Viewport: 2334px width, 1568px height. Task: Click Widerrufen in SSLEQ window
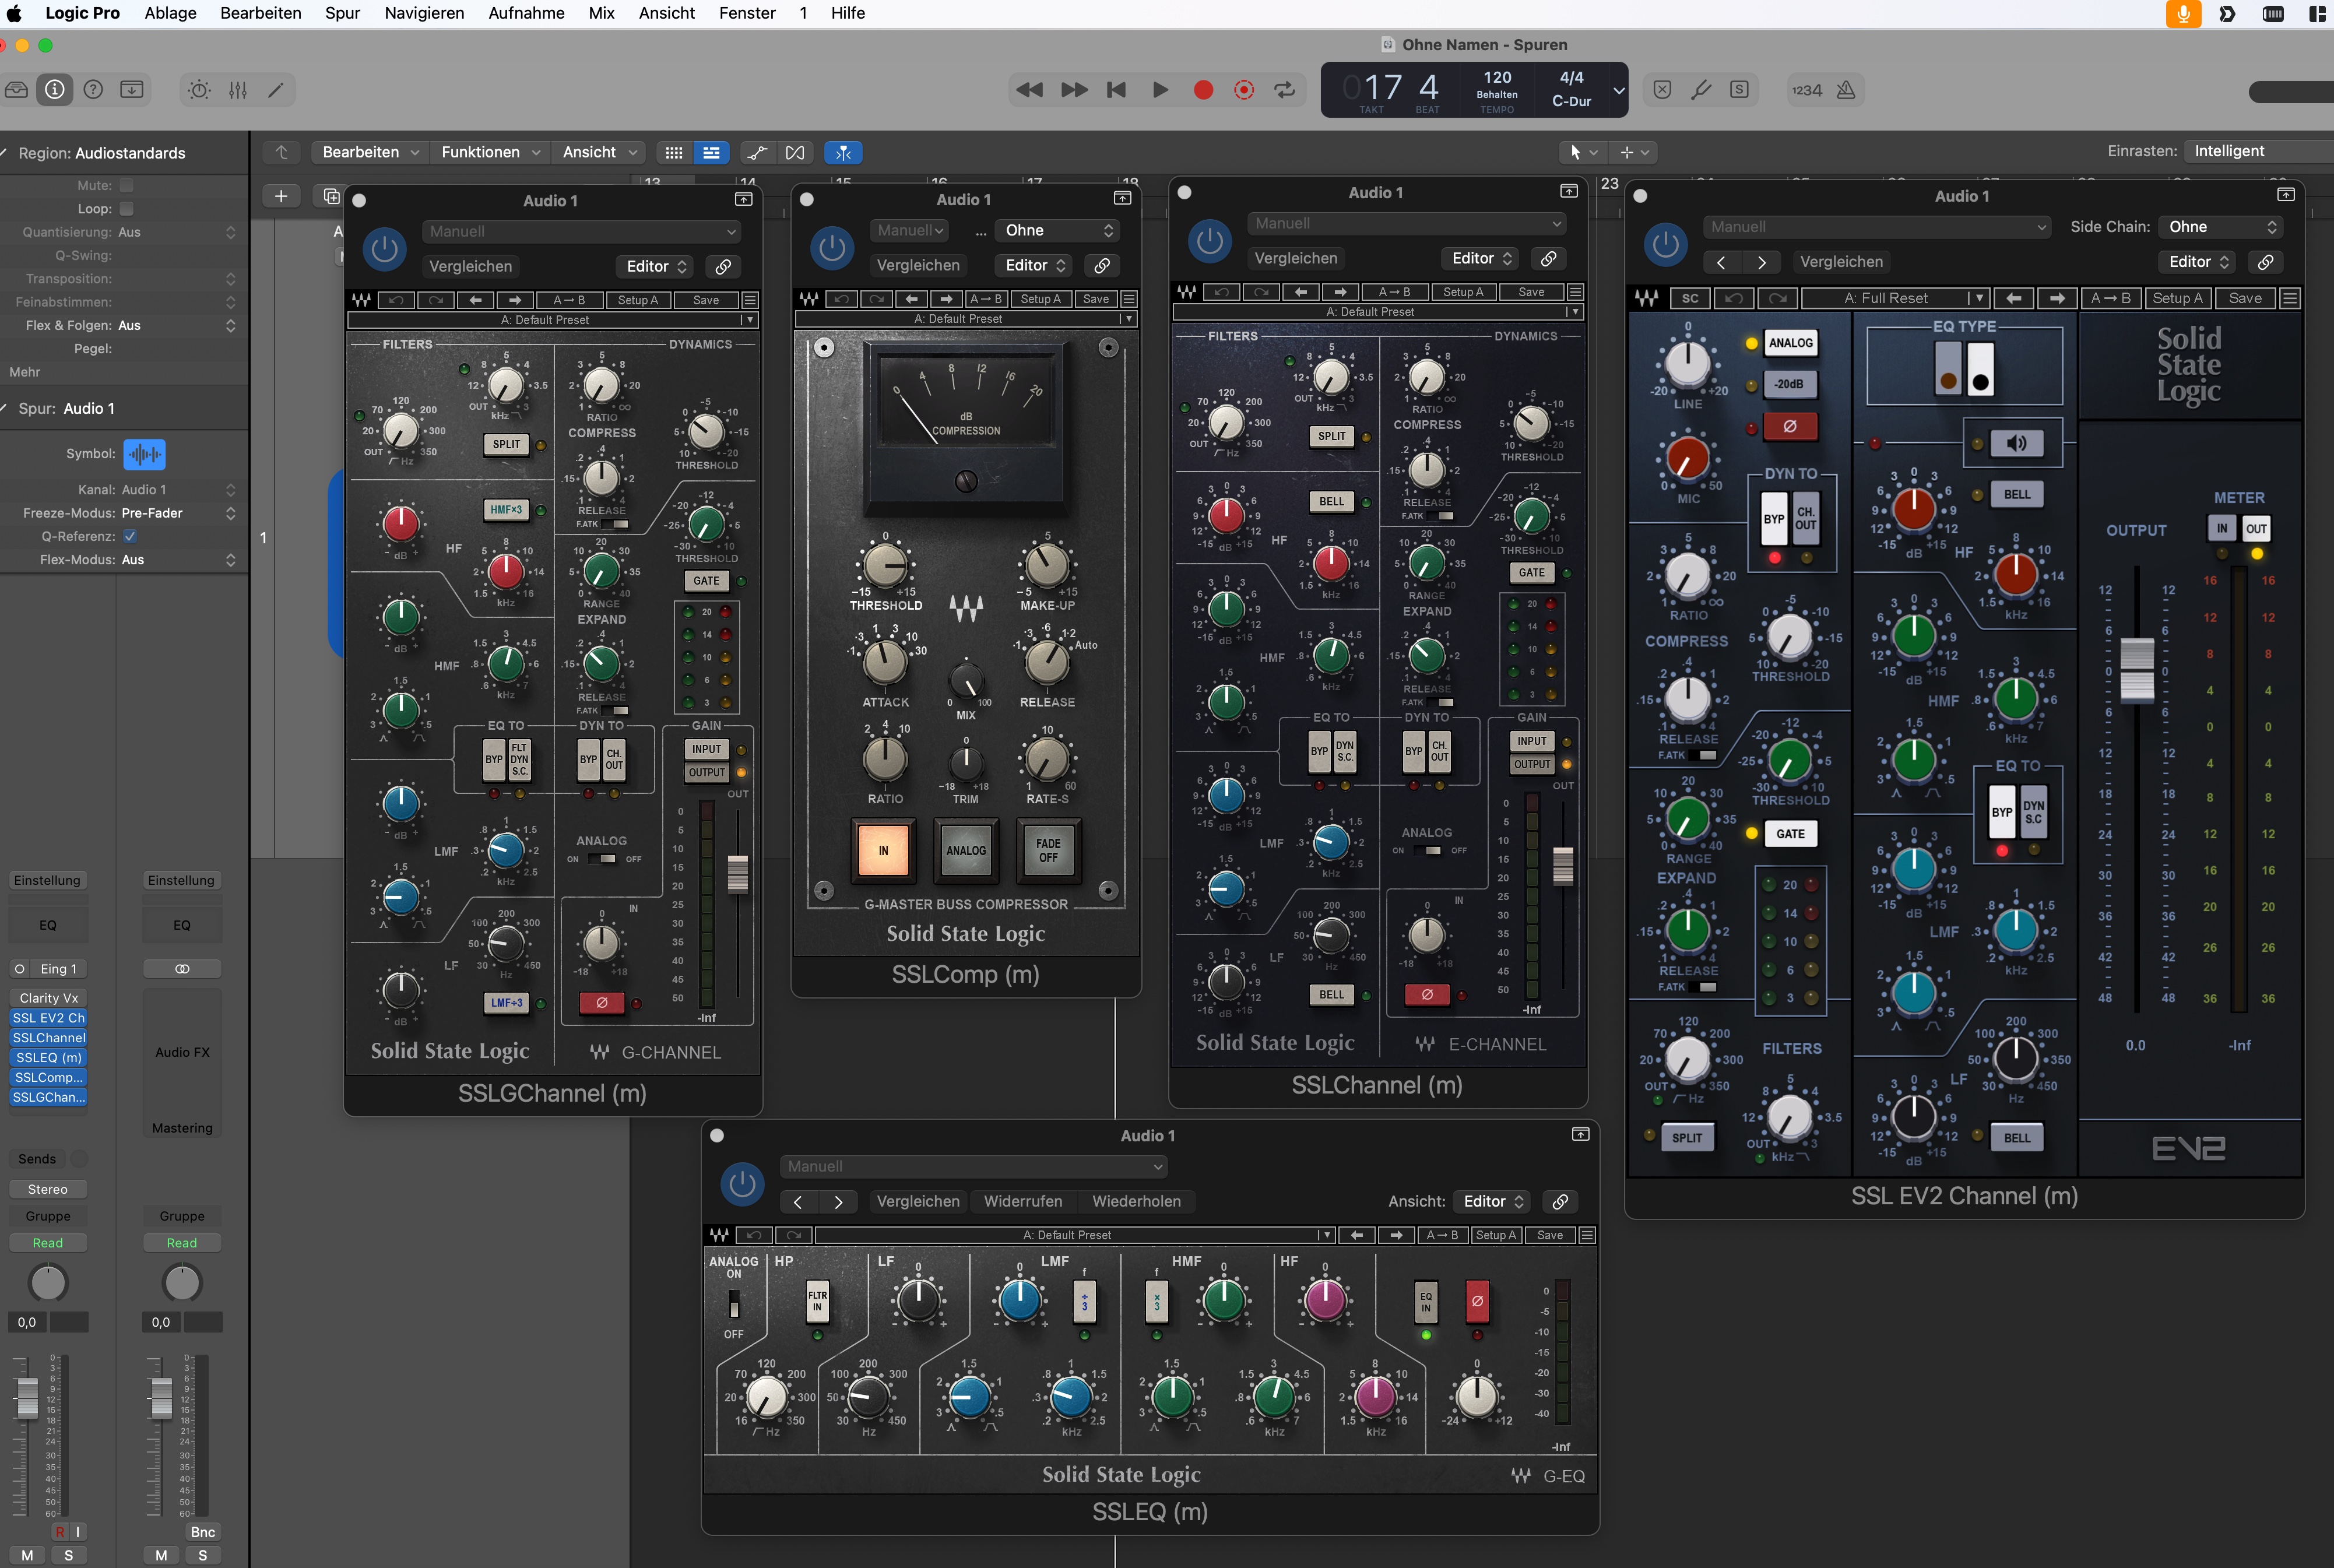(1023, 1201)
